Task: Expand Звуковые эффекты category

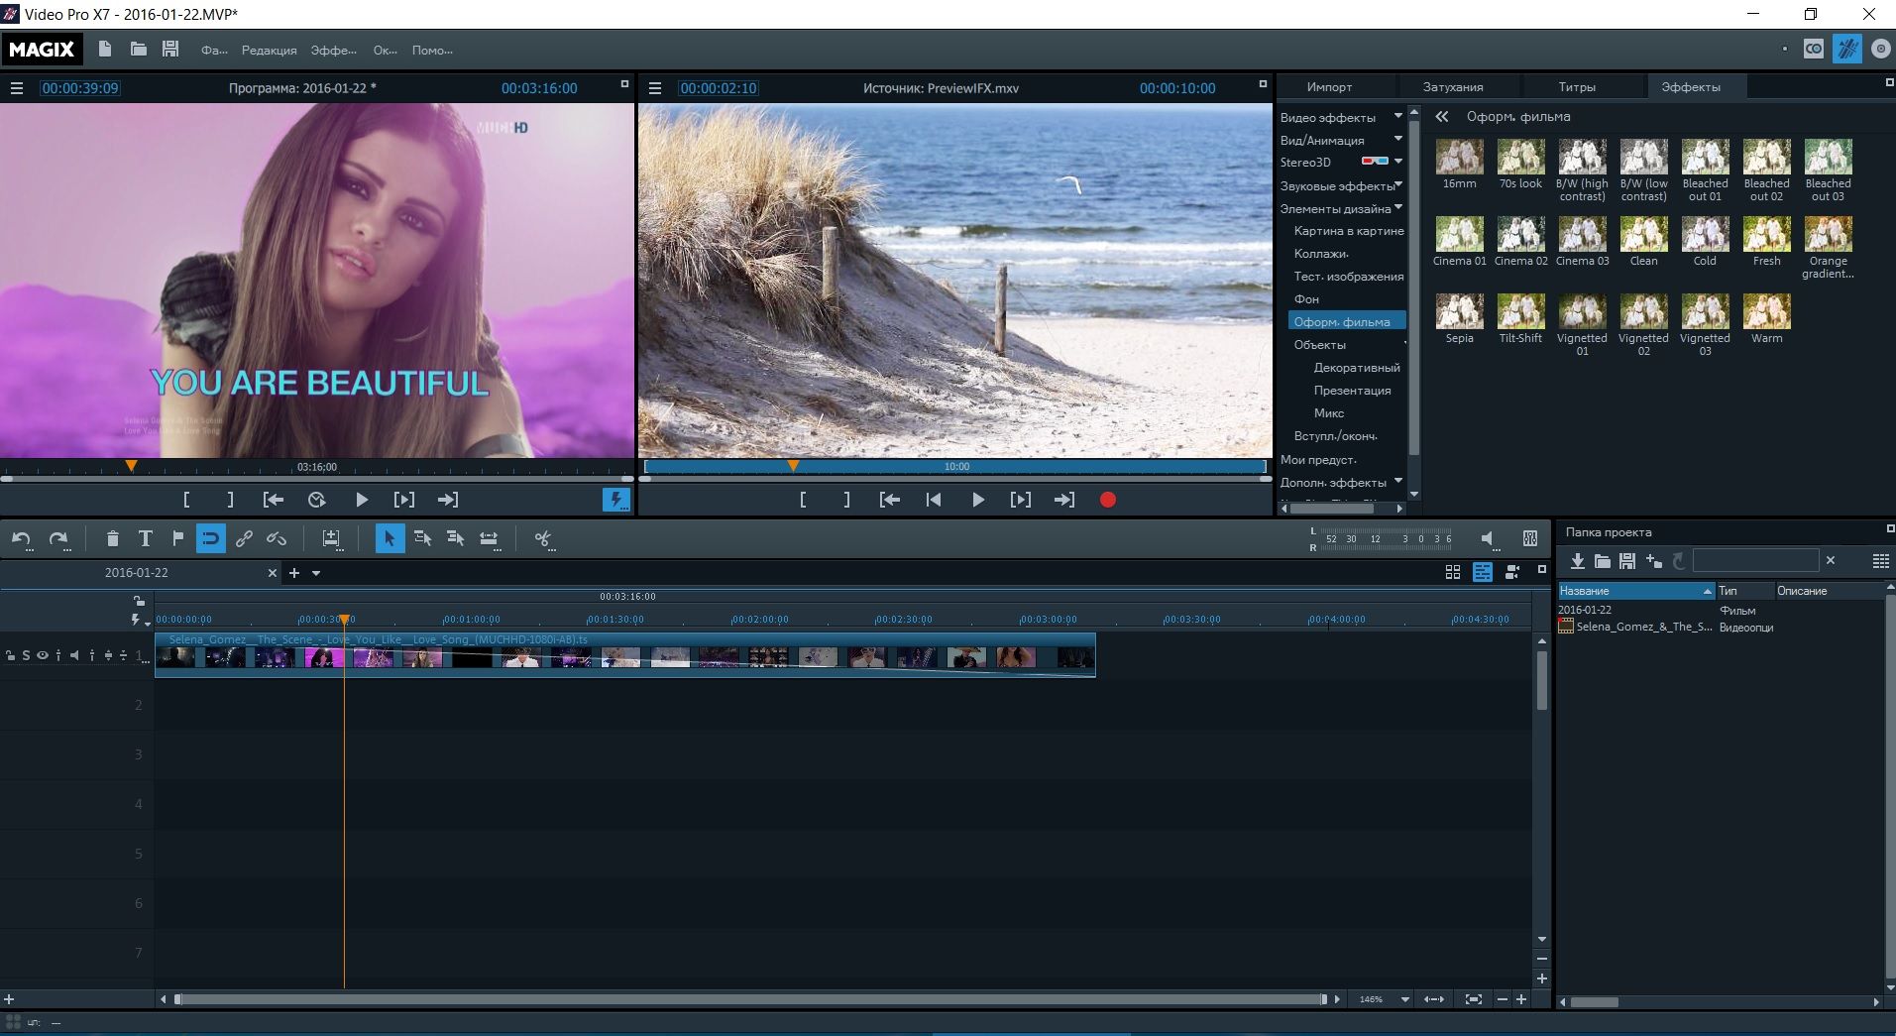Action: tap(1398, 184)
